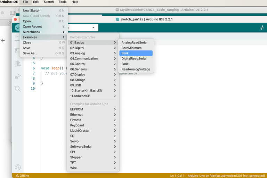Open the Tools menu

pyautogui.click(x=63, y=2)
